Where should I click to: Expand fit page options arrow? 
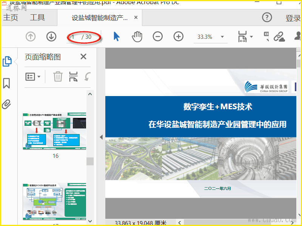click(251, 37)
